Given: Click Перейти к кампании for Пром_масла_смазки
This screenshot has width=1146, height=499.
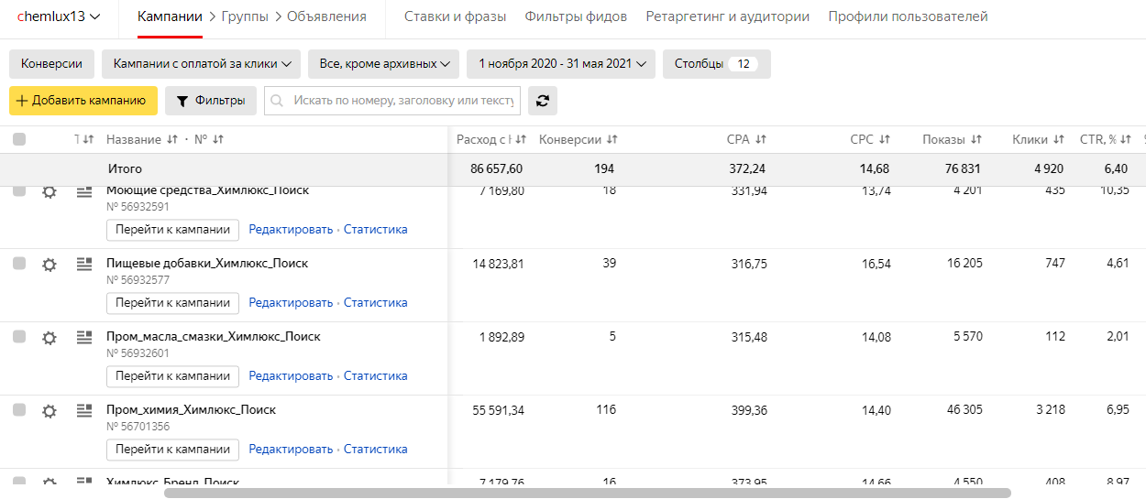Looking at the screenshot, I should [172, 375].
